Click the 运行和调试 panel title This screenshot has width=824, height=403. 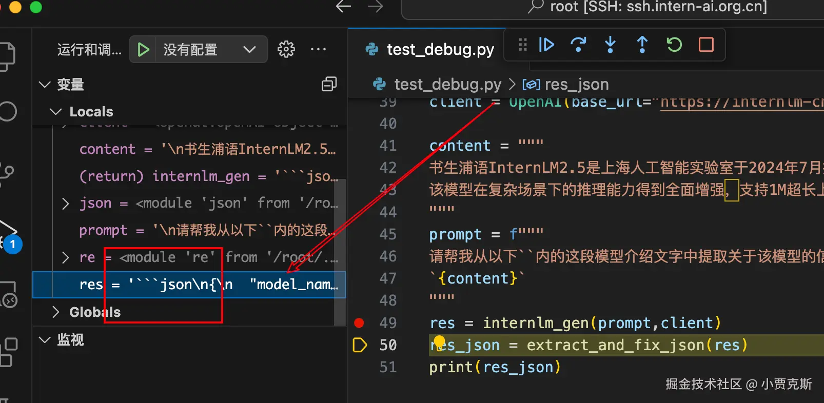(x=89, y=50)
